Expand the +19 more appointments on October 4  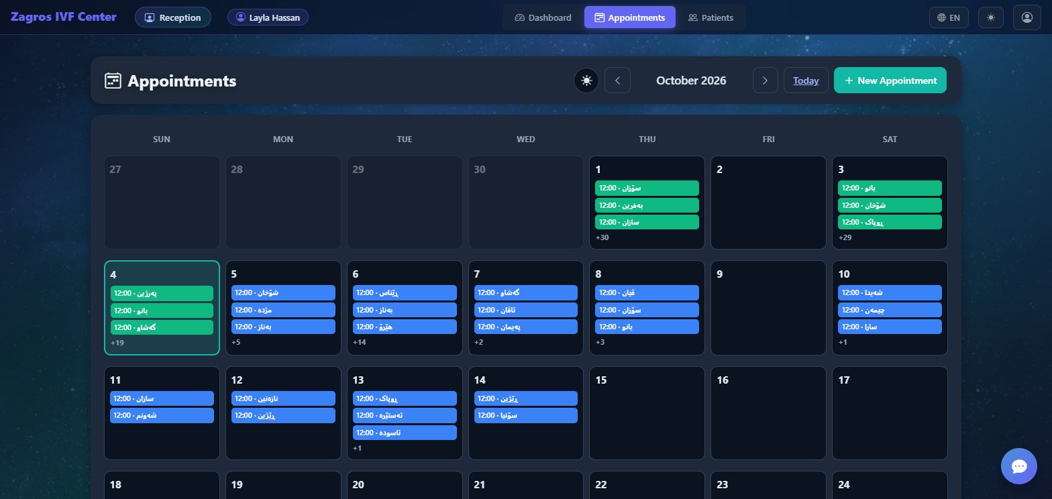(x=117, y=343)
